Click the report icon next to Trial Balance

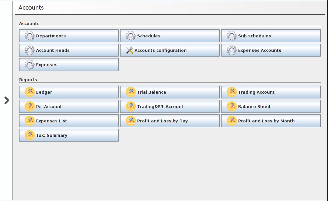pos(131,92)
